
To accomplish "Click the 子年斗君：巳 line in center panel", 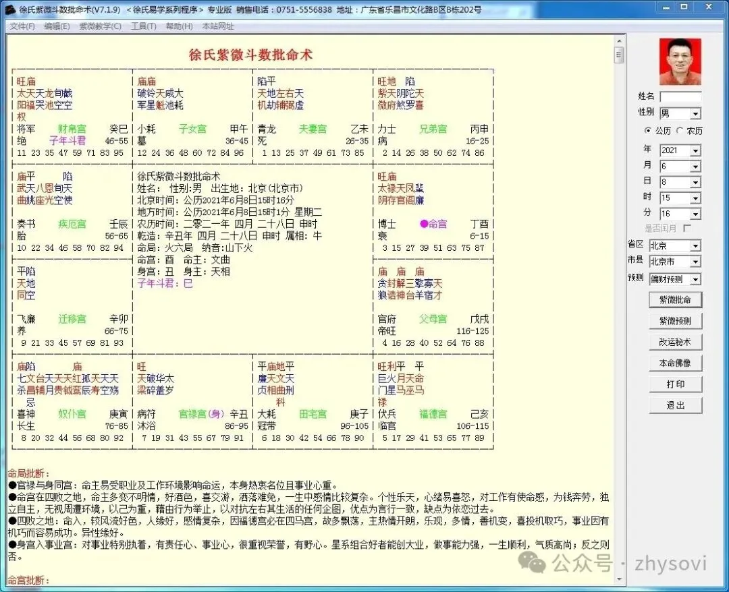I will click(x=165, y=283).
